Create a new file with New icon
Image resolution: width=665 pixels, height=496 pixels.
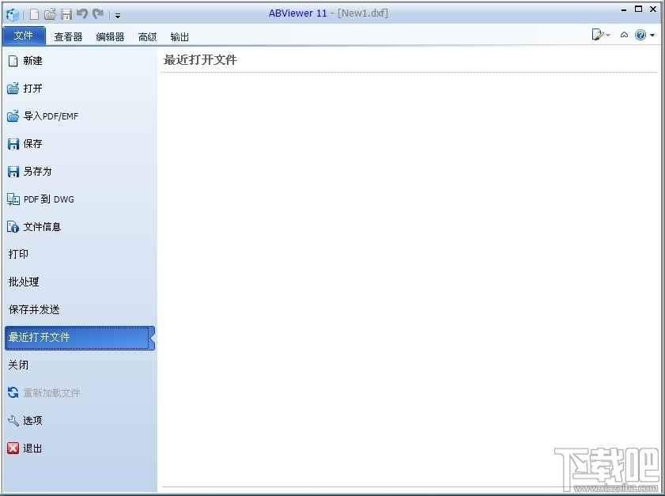(33, 13)
